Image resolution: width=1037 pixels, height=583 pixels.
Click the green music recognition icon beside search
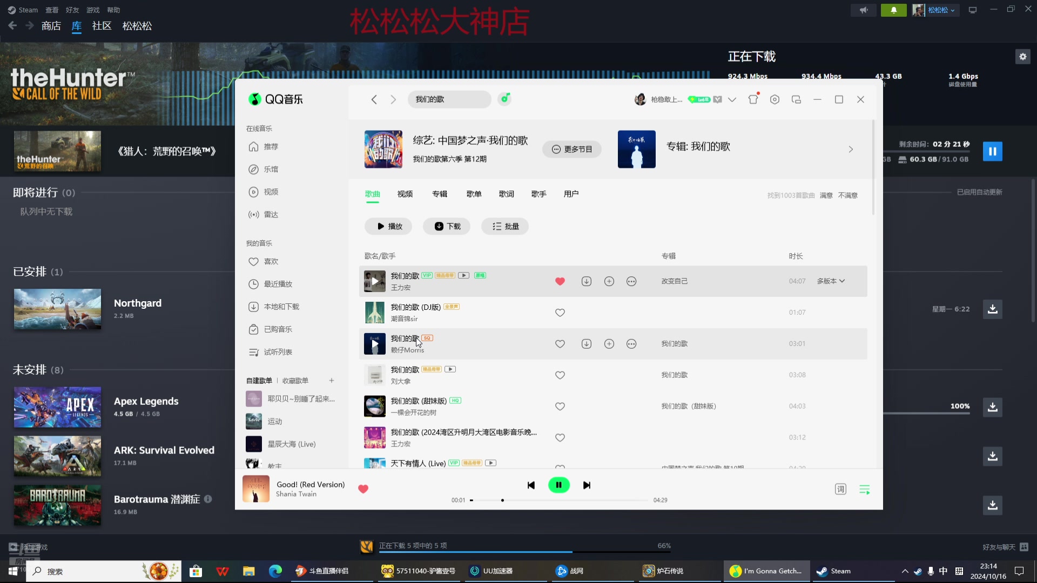click(504, 99)
